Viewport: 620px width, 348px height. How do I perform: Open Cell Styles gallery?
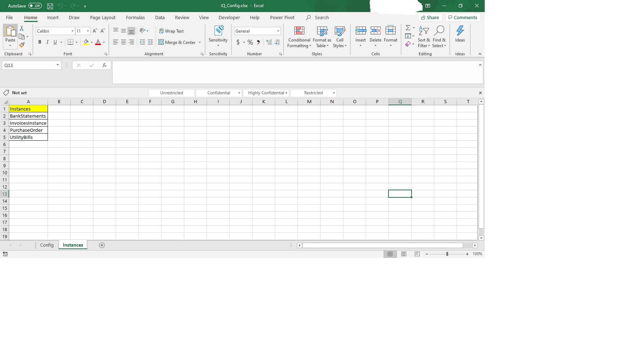point(340,37)
